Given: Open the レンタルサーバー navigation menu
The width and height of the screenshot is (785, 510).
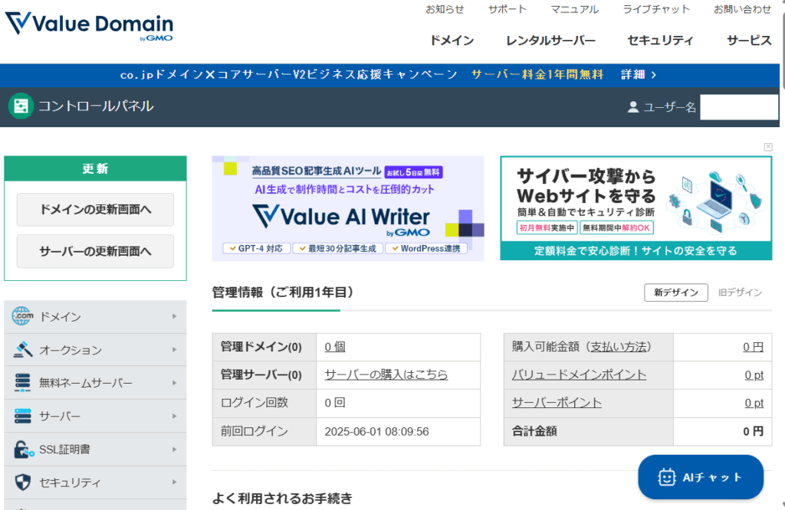Looking at the screenshot, I should tap(550, 41).
